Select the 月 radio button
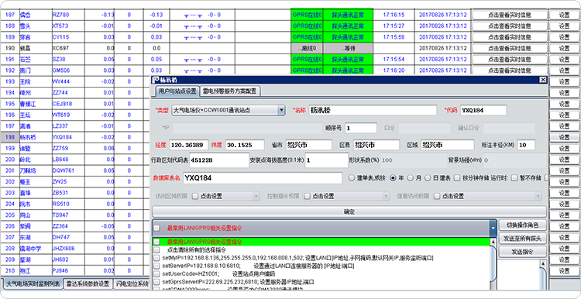581x299 pixels. coord(411,178)
